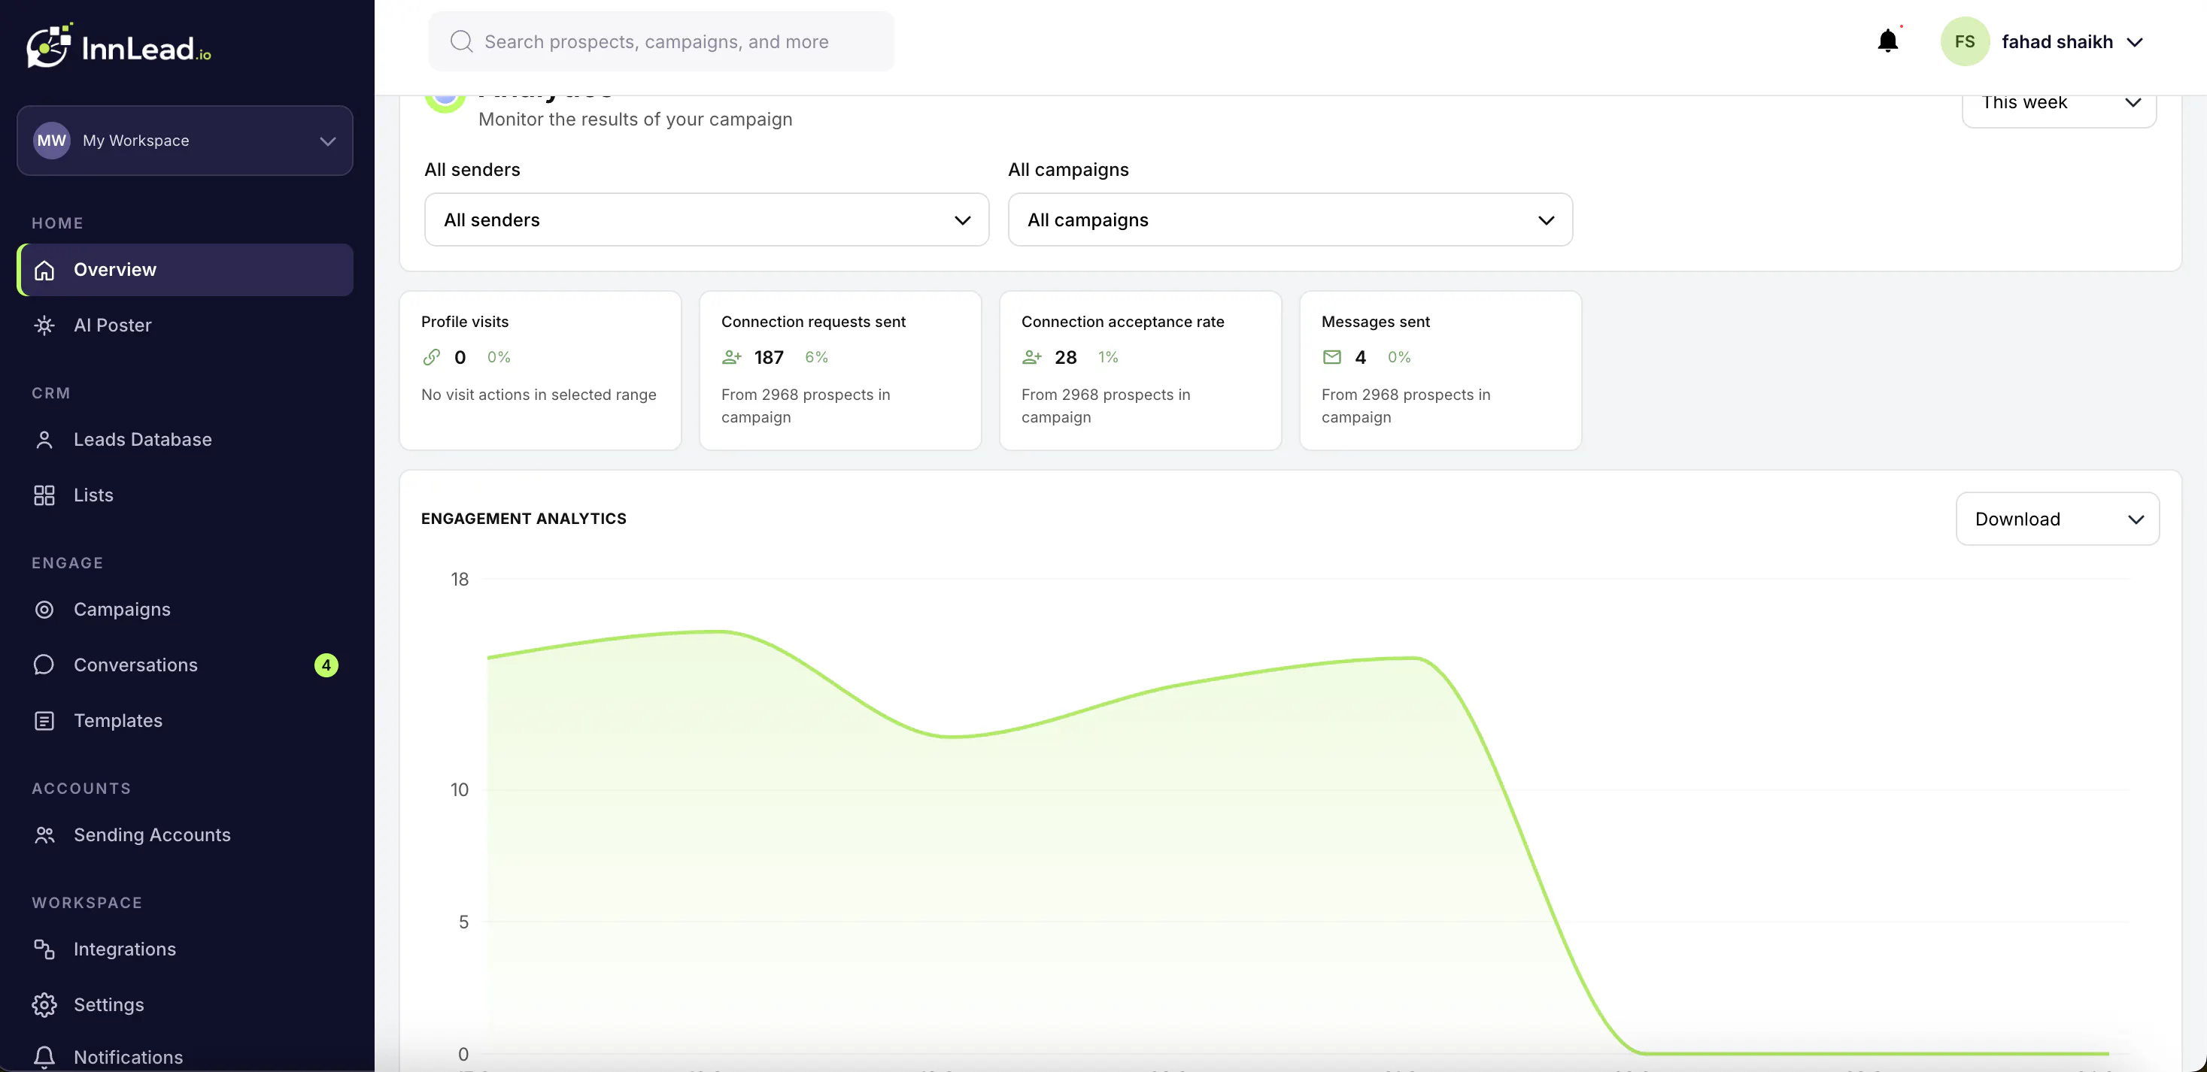Image resolution: width=2207 pixels, height=1072 pixels.
Task: Select the Connection acceptance rate card
Action: pyautogui.click(x=1140, y=370)
